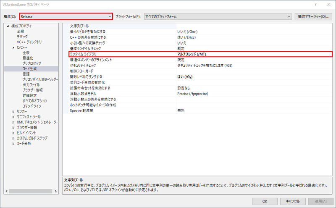This screenshot has height=208, width=336.
Task: Select プリコンパイル済みヘッダー tree item
Action: (x=40, y=79)
